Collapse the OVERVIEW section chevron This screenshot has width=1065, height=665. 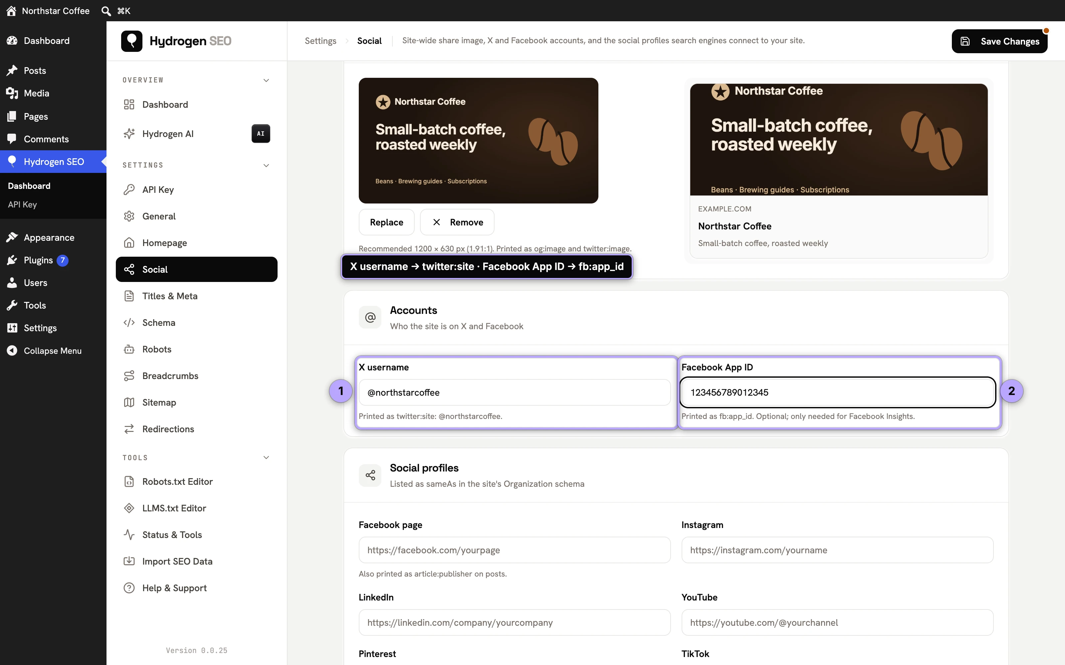(x=266, y=80)
